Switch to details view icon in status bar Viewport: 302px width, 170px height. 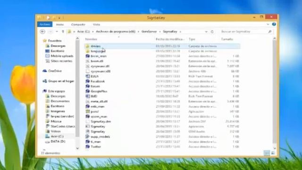[x=267, y=153]
